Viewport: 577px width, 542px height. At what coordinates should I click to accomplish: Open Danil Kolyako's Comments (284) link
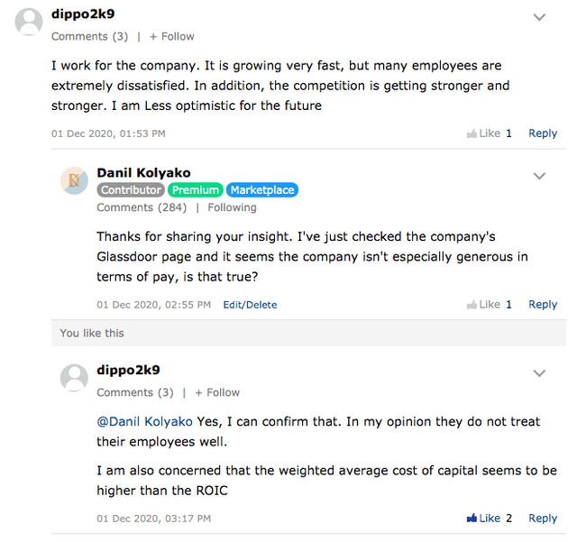tap(142, 207)
